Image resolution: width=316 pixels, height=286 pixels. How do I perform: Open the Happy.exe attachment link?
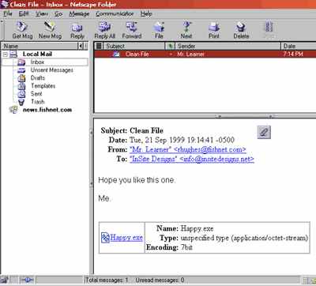[126, 238]
